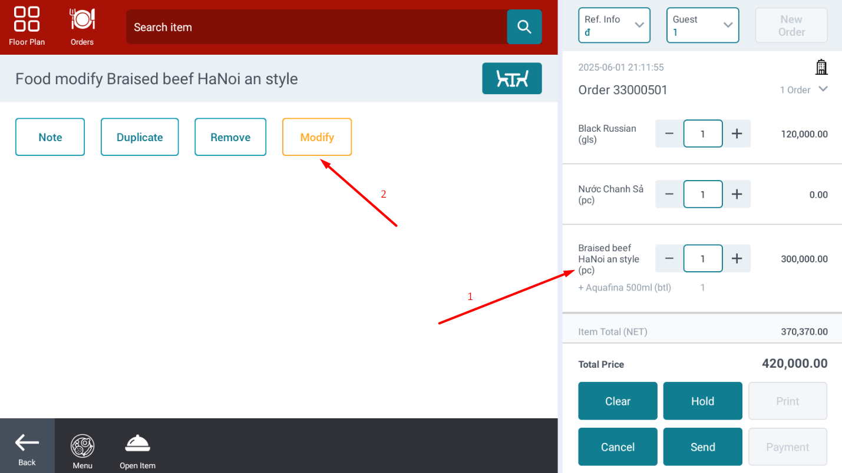Click the Print button
The width and height of the screenshot is (842, 473).
pyautogui.click(x=788, y=401)
